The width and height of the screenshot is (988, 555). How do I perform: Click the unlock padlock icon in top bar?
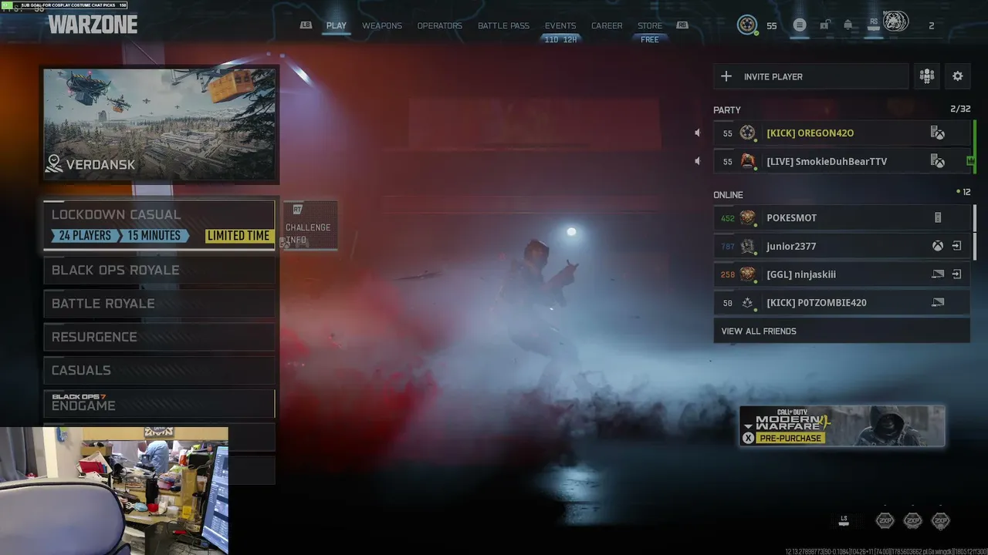click(x=824, y=25)
